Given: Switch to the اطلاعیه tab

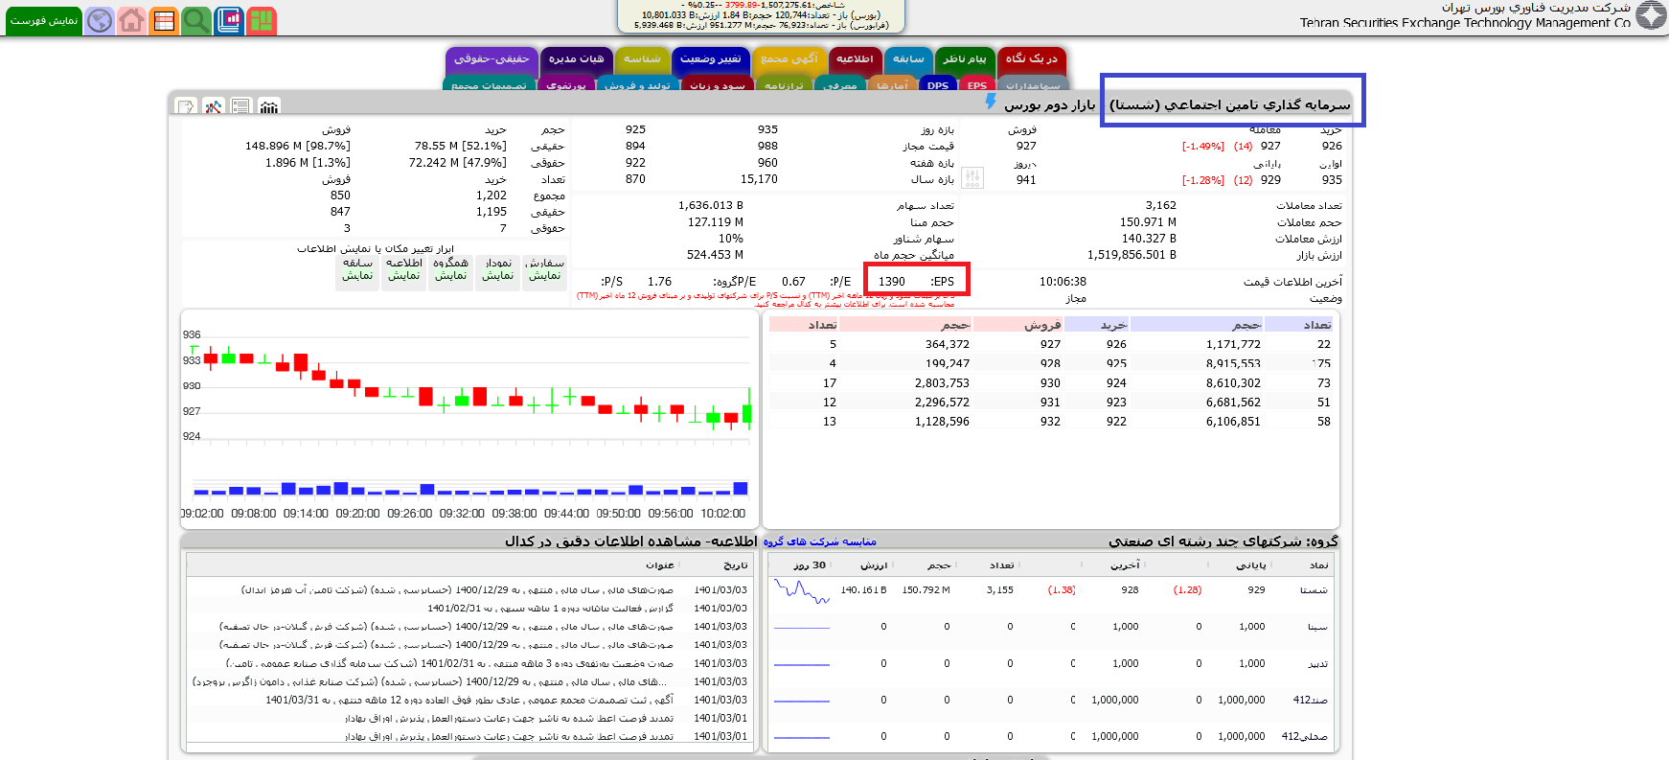Looking at the screenshot, I should [x=856, y=59].
